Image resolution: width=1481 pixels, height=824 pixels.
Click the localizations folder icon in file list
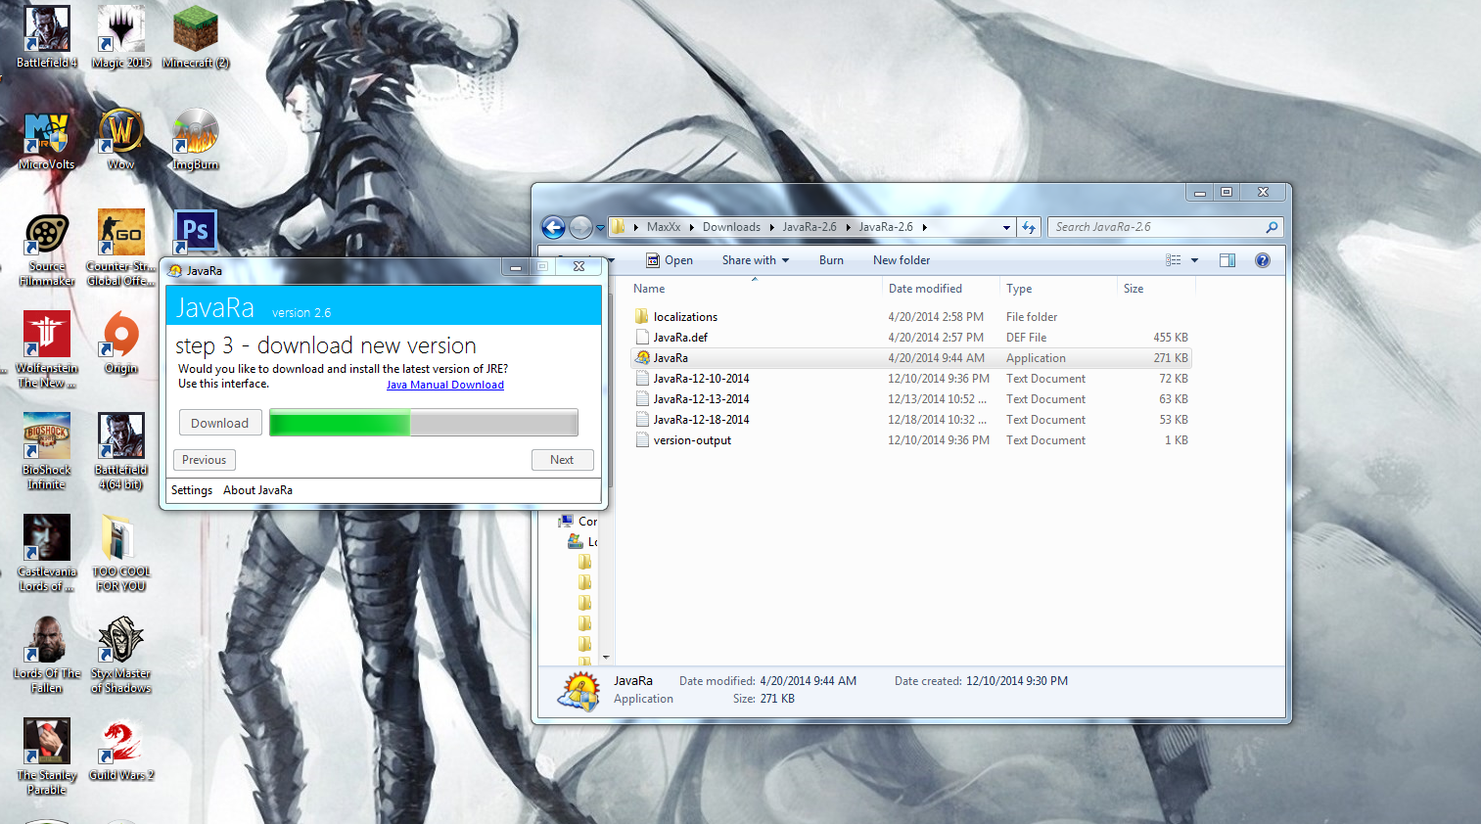pos(642,317)
